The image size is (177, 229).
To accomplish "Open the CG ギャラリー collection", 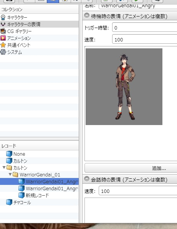I will click(x=39, y=31).
